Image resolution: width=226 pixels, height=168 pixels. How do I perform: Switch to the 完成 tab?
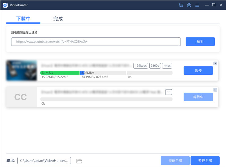click(58, 19)
